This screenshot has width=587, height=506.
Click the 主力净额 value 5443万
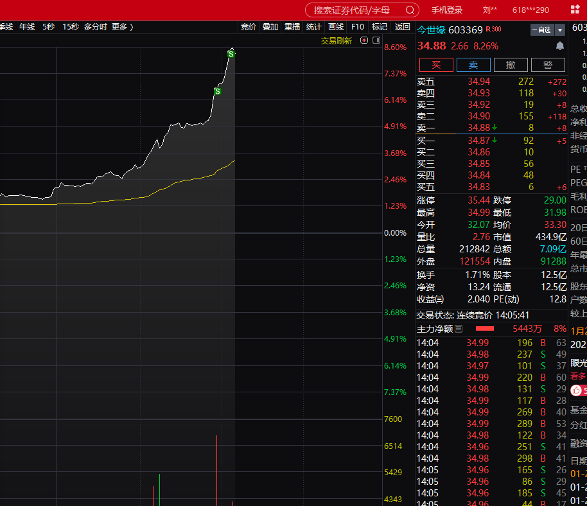527,329
